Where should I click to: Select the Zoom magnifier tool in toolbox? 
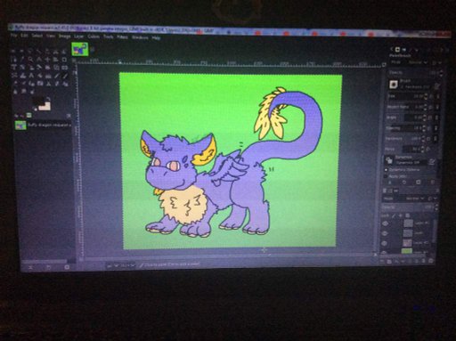point(30,60)
